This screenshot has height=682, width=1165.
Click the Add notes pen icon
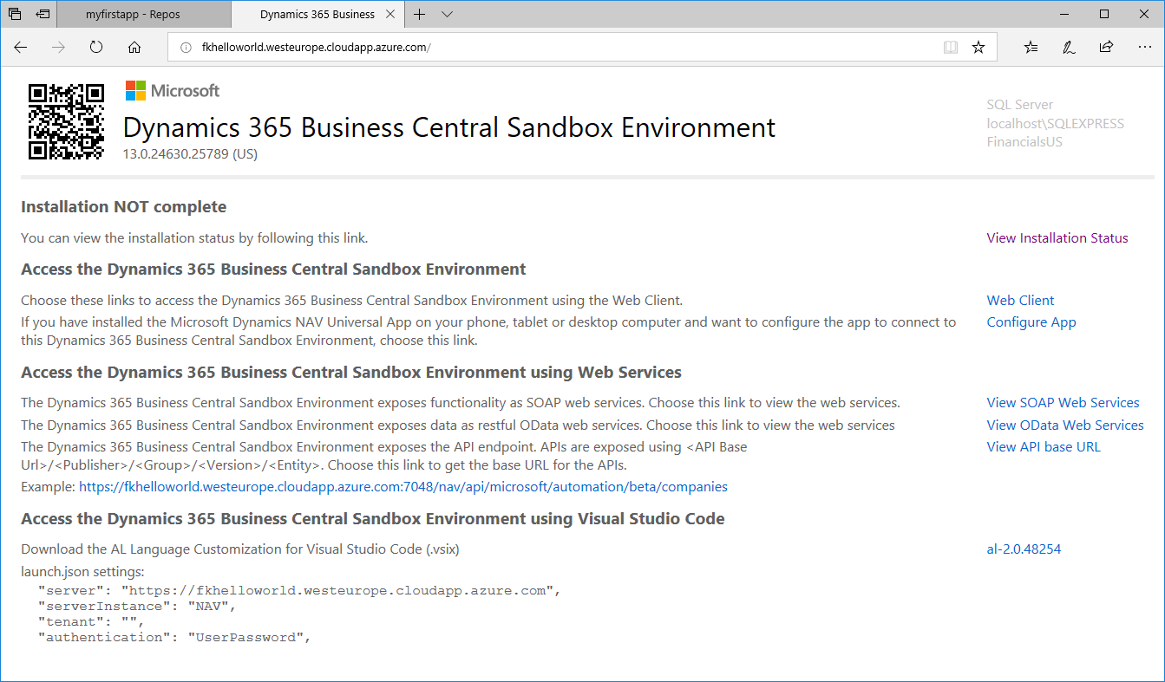tap(1069, 48)
